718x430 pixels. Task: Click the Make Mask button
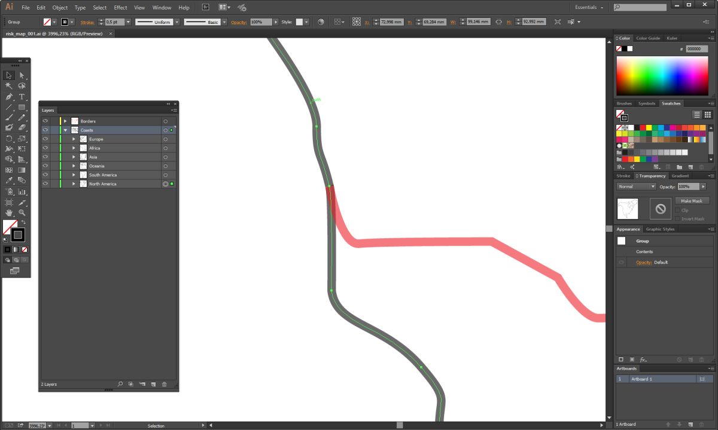[692, 201]
